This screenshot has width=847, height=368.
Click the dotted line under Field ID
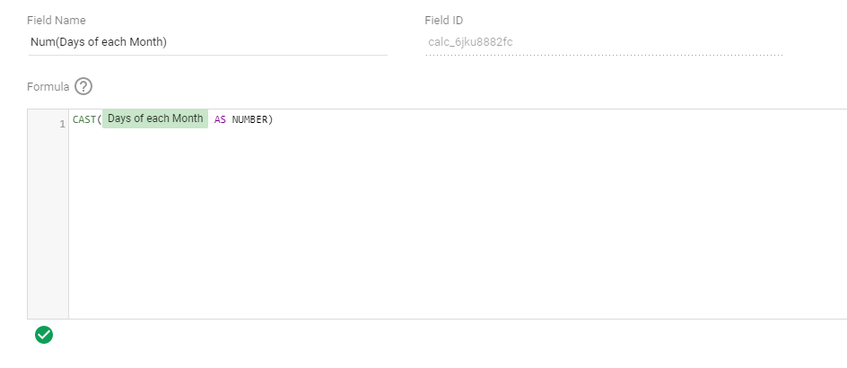pyautogui.click(x=603, y=55)
